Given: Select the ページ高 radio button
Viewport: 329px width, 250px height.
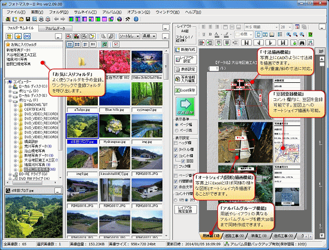Looking at the screenshot, I should 177,130.
